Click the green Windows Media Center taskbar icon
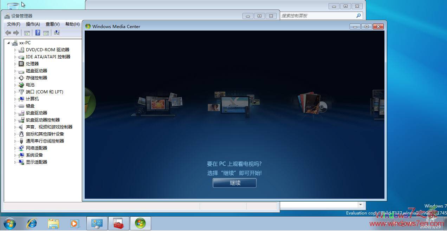This screenshot has width=447, height=231. 140,223
